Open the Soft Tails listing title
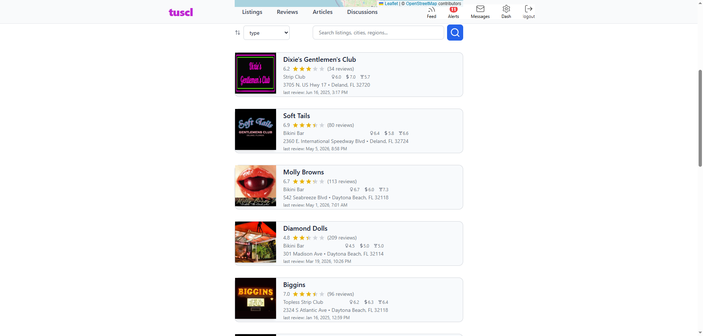 click(x=297, y=116)
